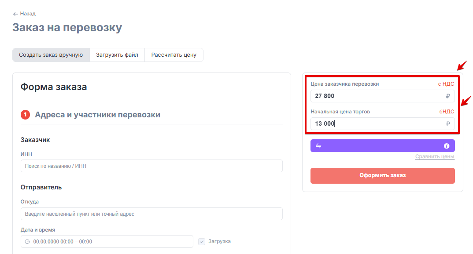Click the ruble icon in Цена заказчика перевозки field

tap(448, 96)
